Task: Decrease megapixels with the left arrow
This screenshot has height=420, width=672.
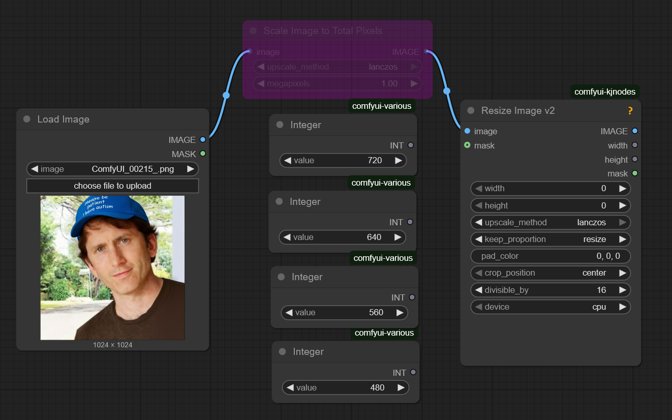Action: click(x=261, y=83)
